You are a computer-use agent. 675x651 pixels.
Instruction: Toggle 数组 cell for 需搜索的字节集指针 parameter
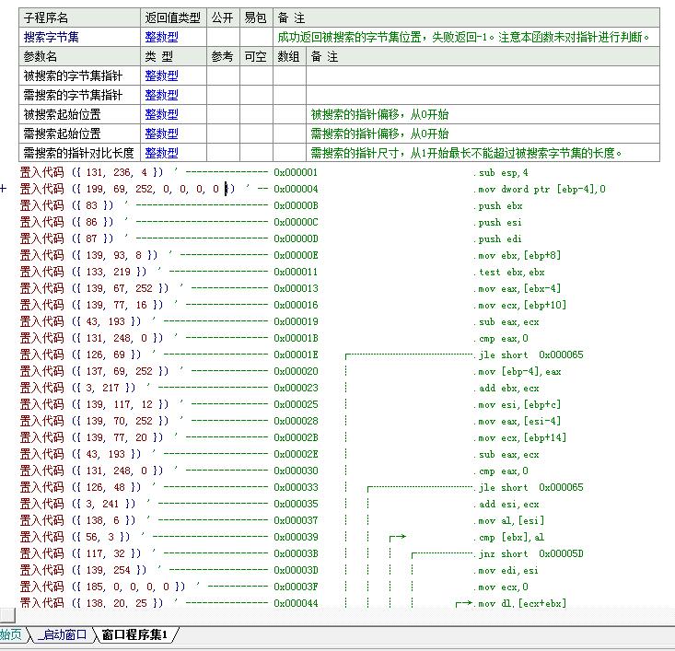[x=288, y=95]
